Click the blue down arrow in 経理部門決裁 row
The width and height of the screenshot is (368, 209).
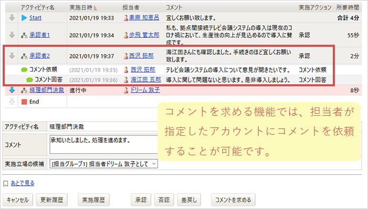[x=12, y=90]
